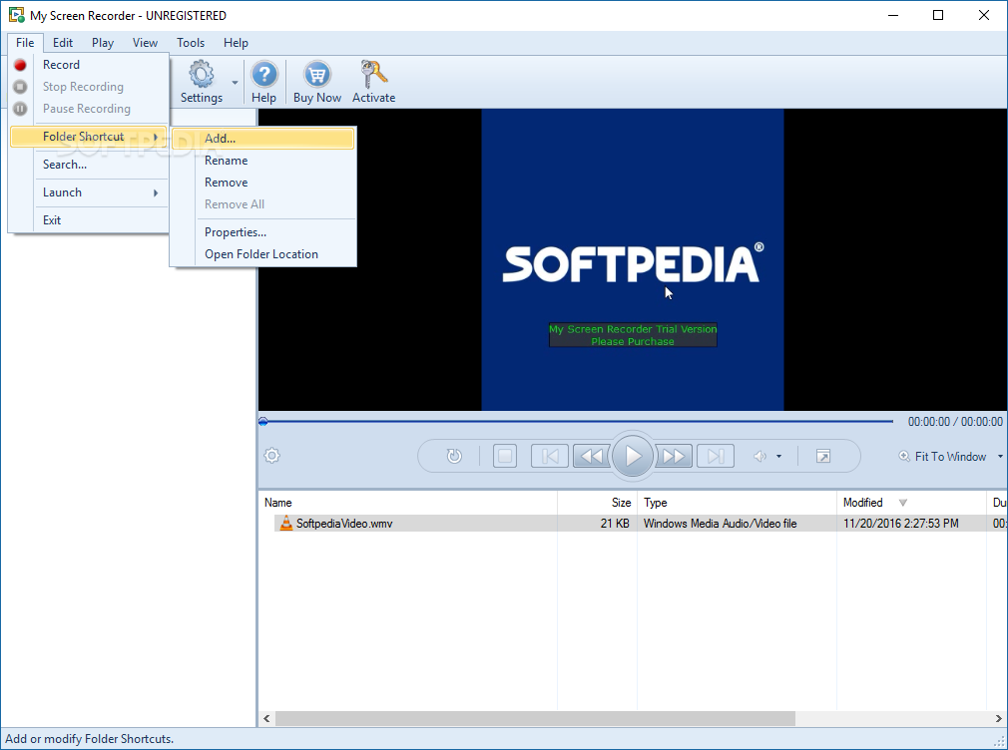Open the File menu
This screenshot has height=750, width=1008.
coord(25,43)
